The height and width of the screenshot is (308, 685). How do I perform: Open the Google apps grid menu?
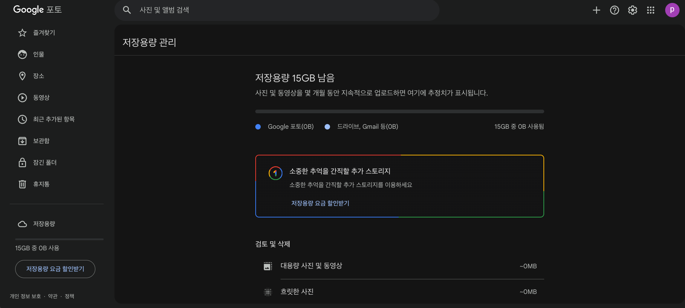coord(651,10)
